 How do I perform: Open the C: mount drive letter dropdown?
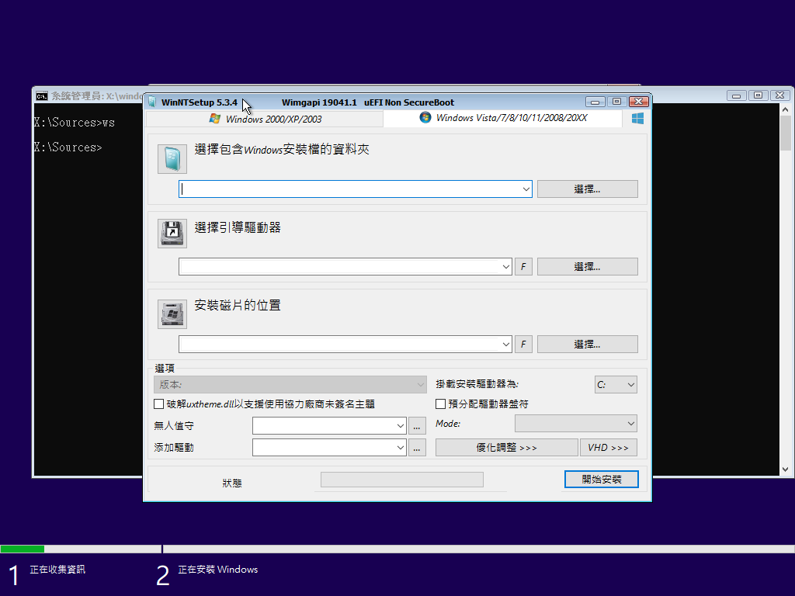click(x=616, y=385)
